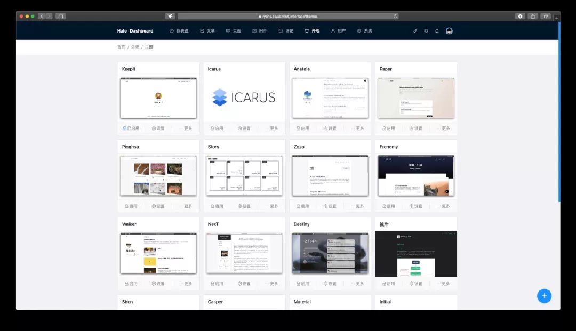
Task: Open the user avatar menu
Action: [449, 31]
